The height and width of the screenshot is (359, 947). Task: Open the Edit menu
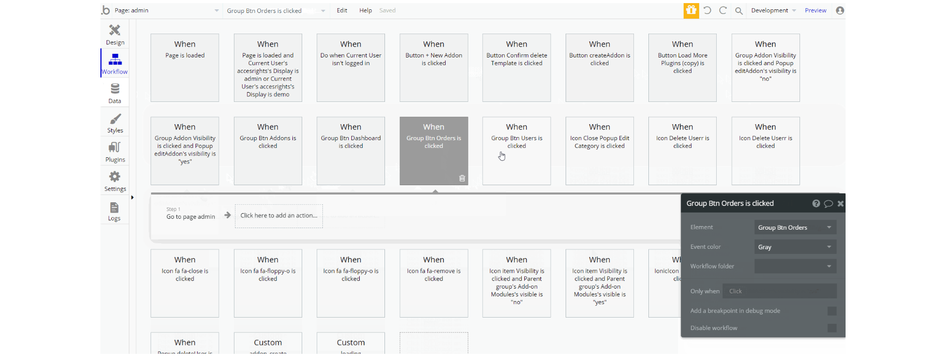(342, 10)
